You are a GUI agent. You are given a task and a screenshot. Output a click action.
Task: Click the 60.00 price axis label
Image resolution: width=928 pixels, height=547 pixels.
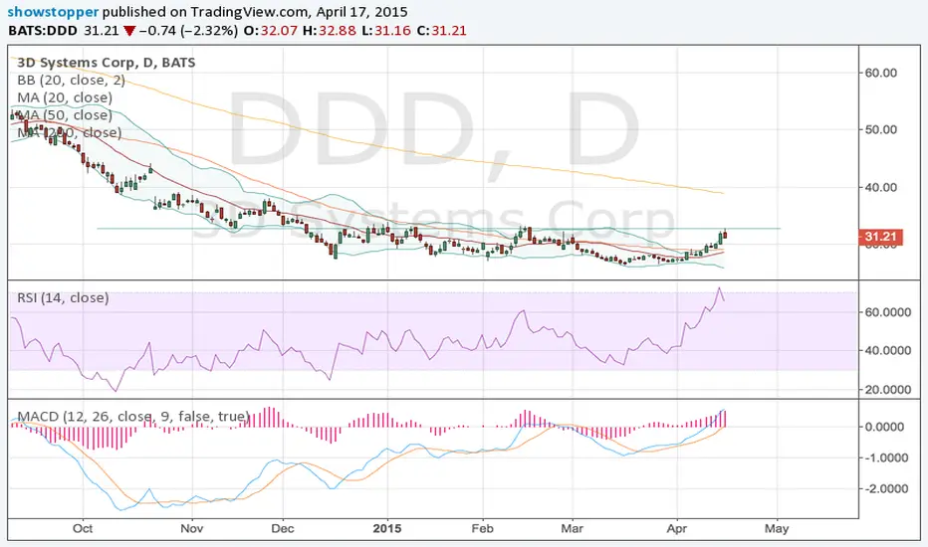(x=880, y=73)
